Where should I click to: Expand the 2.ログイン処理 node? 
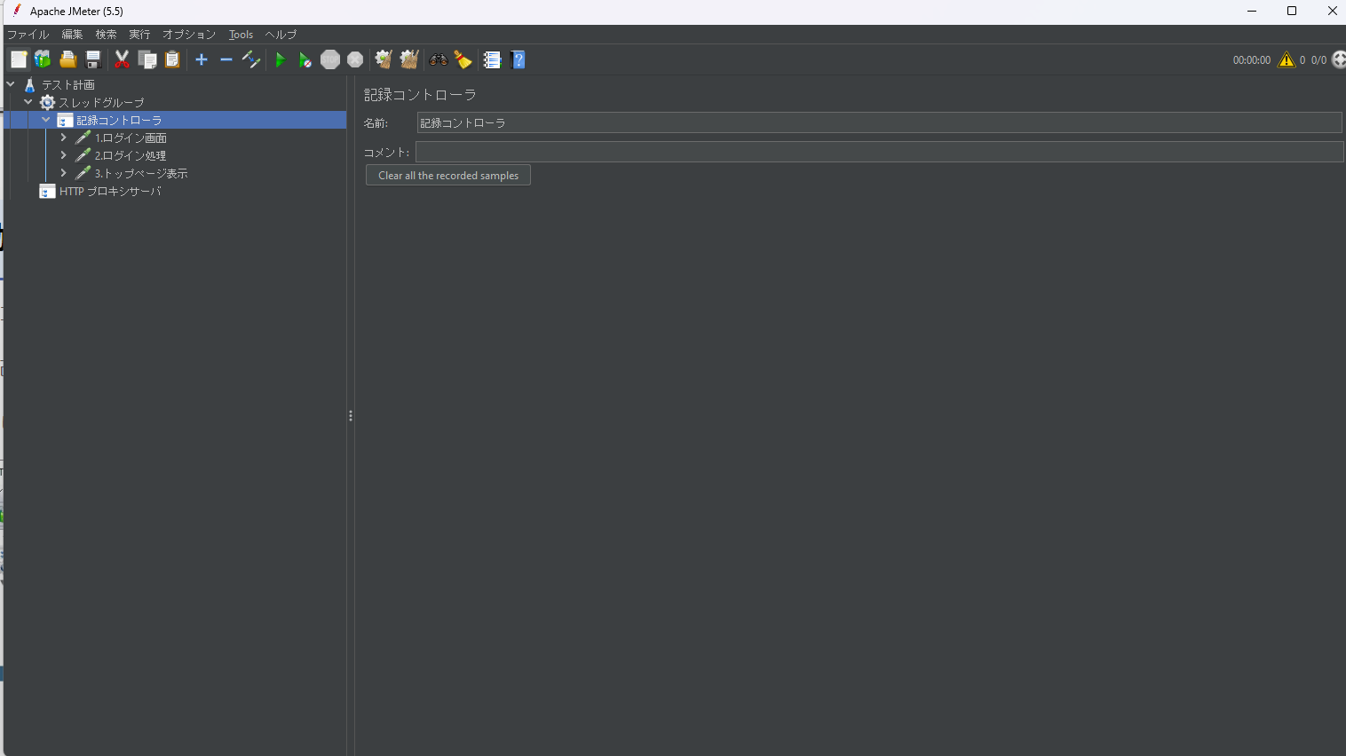[x=63, y=155]
